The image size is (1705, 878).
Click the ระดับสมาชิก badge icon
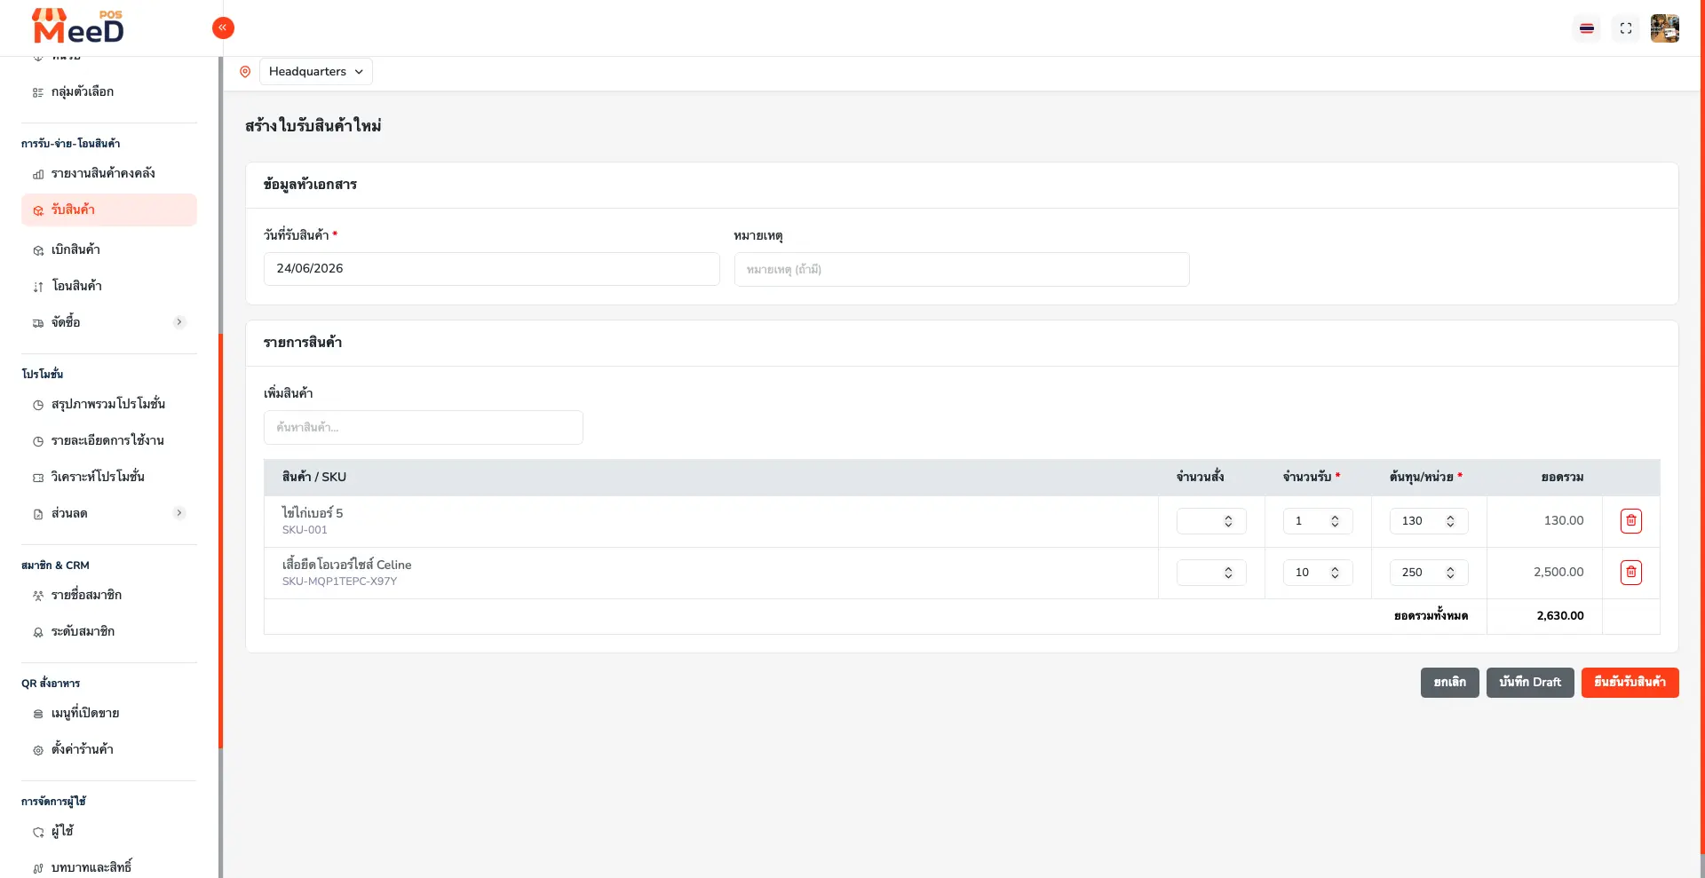point(38,632)
